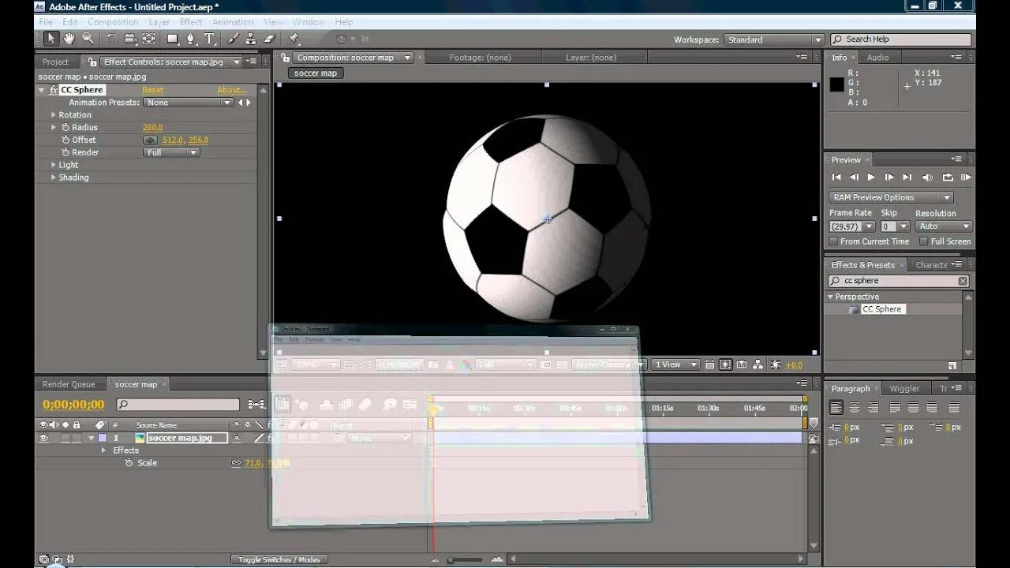Click the timeline zoom slider

point(466,560)
